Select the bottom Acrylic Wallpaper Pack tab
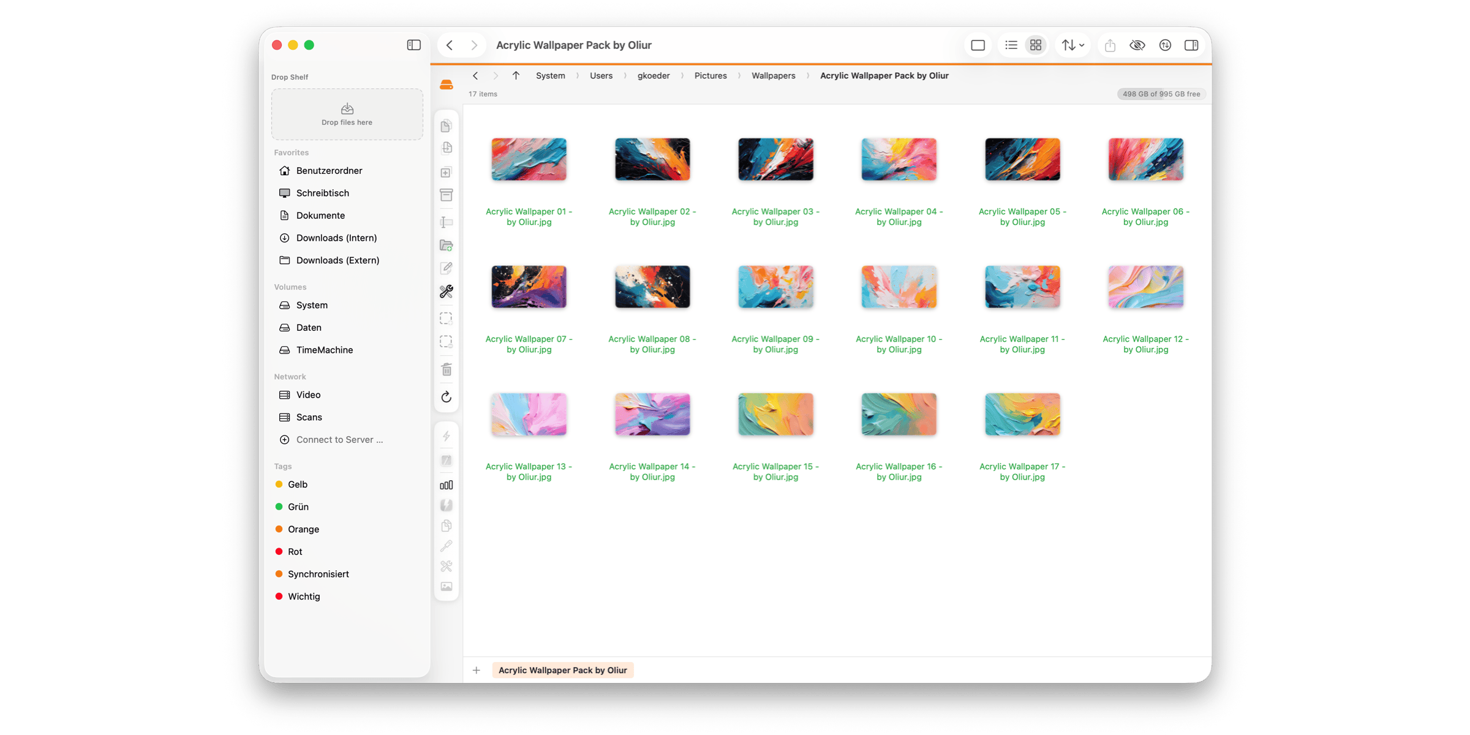Screen dimensions: 1470x735 [x=563, y=670]
